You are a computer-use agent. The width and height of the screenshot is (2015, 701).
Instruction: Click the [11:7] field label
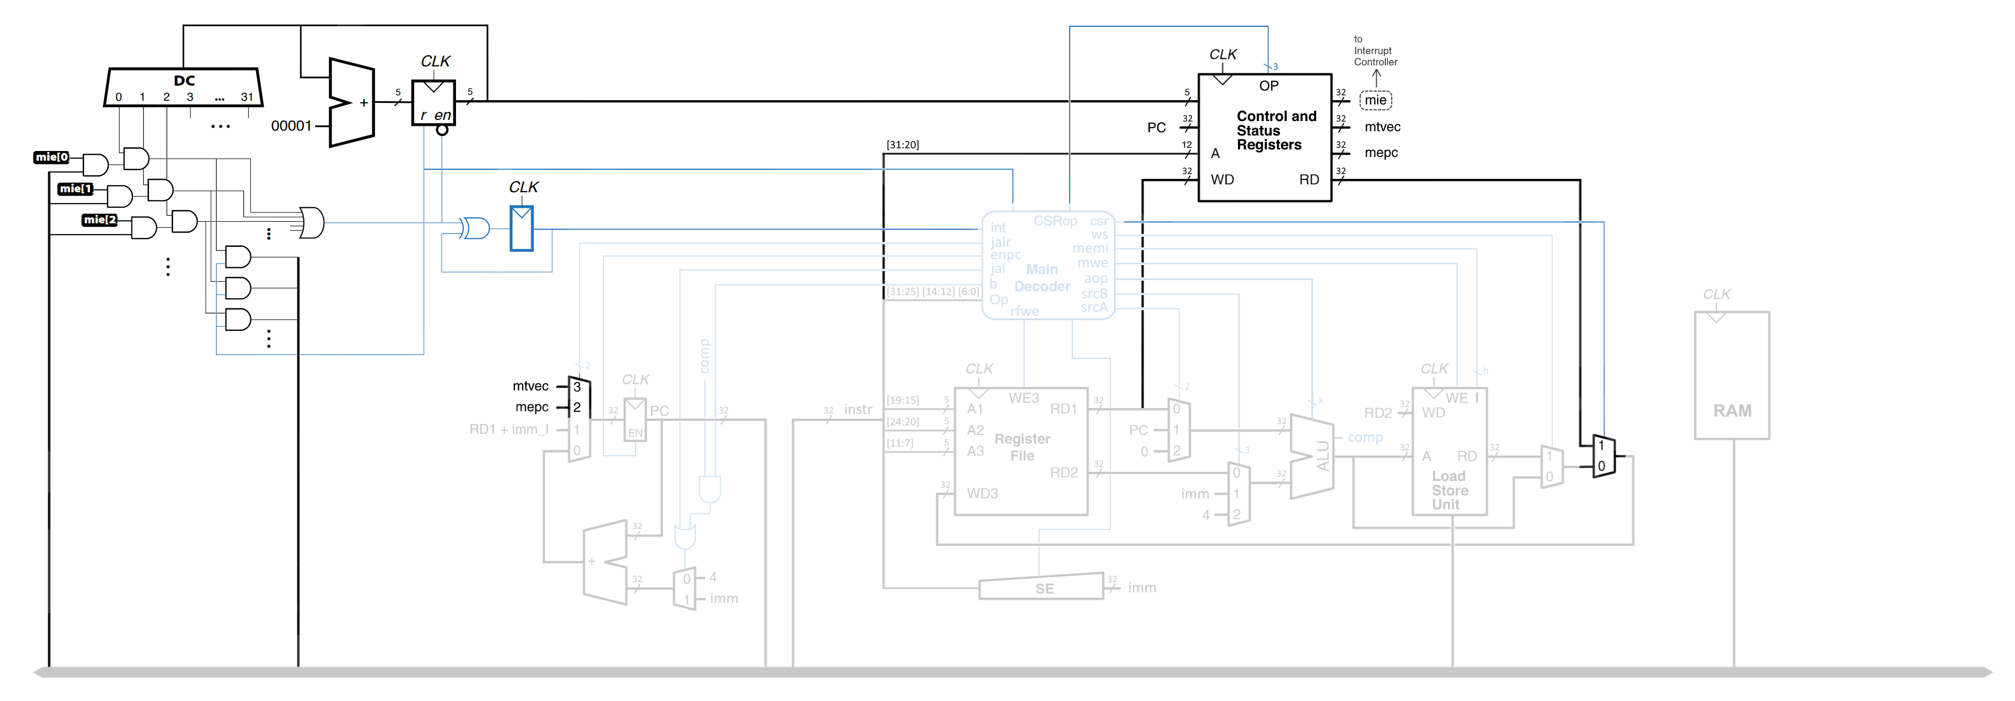pos(900,443)
